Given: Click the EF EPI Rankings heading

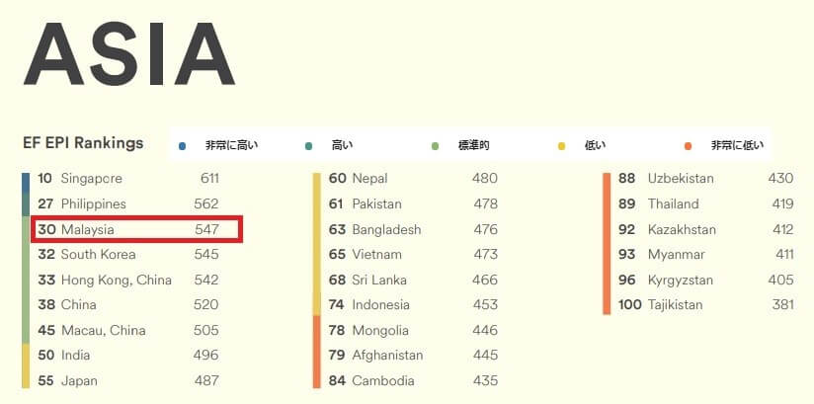Looking at the screenshot, I should [83, 143].
